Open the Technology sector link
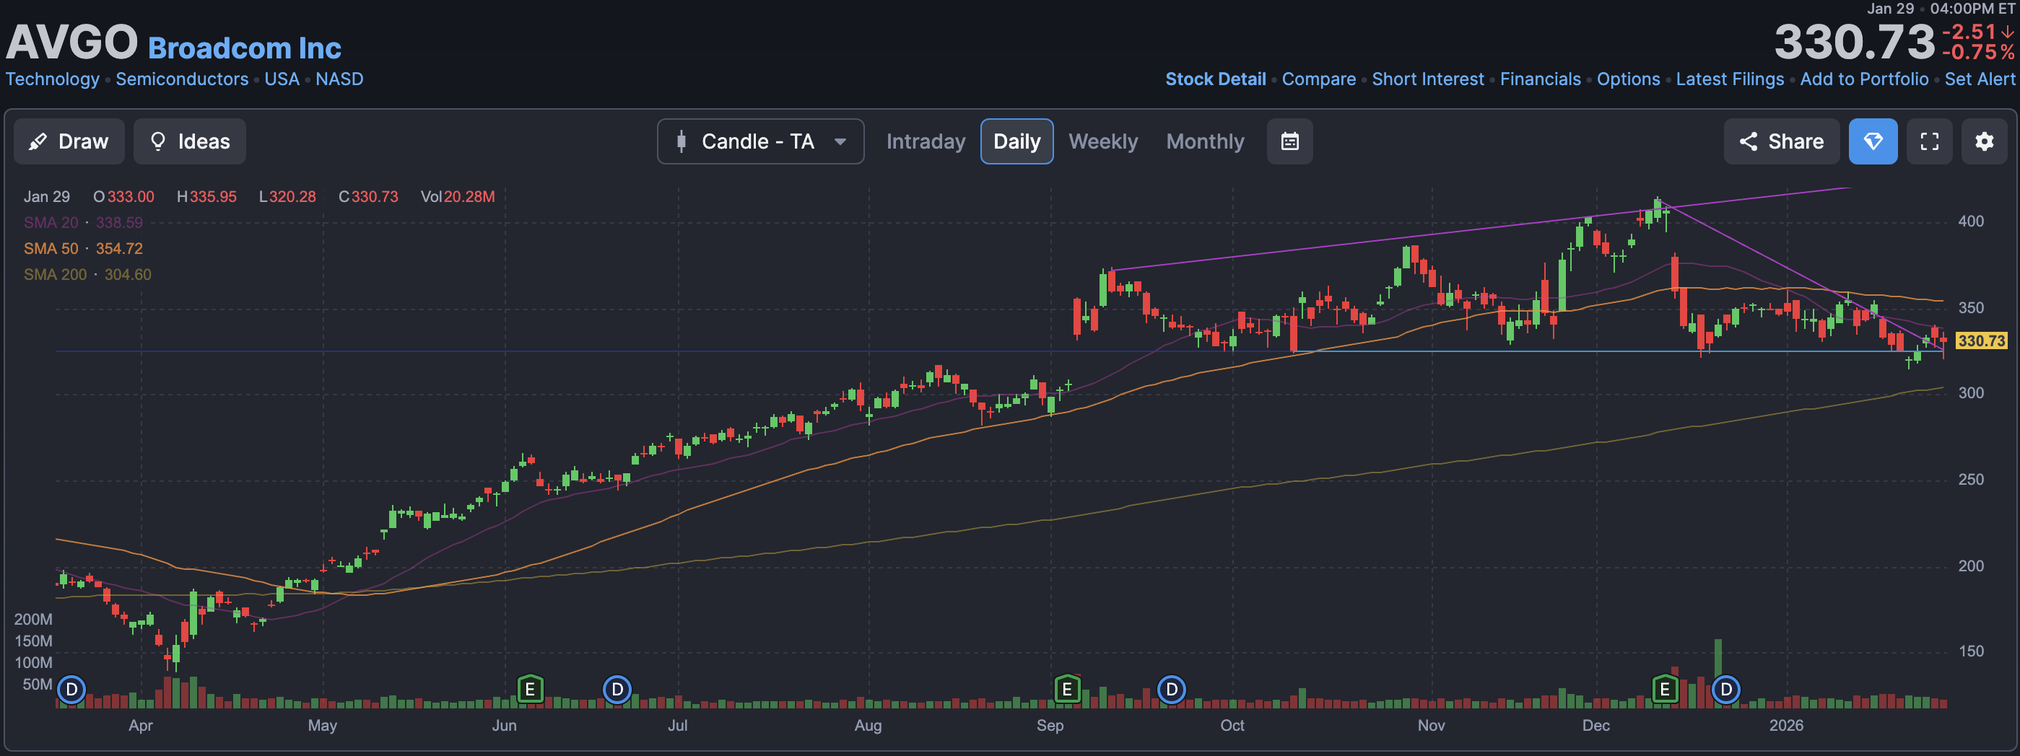 tap(53, 79)
